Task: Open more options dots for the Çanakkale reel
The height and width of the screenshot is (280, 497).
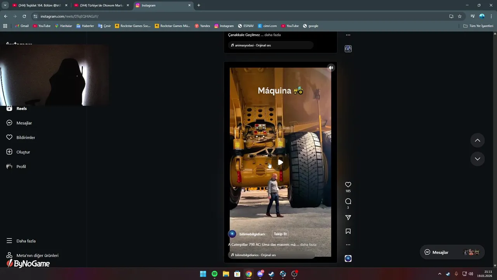Action: pos(348,35)
